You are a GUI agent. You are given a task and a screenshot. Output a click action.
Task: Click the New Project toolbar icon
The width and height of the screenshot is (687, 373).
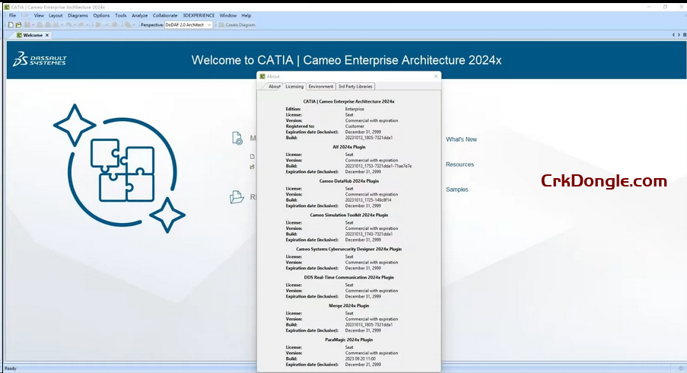[x=11, y=25]
